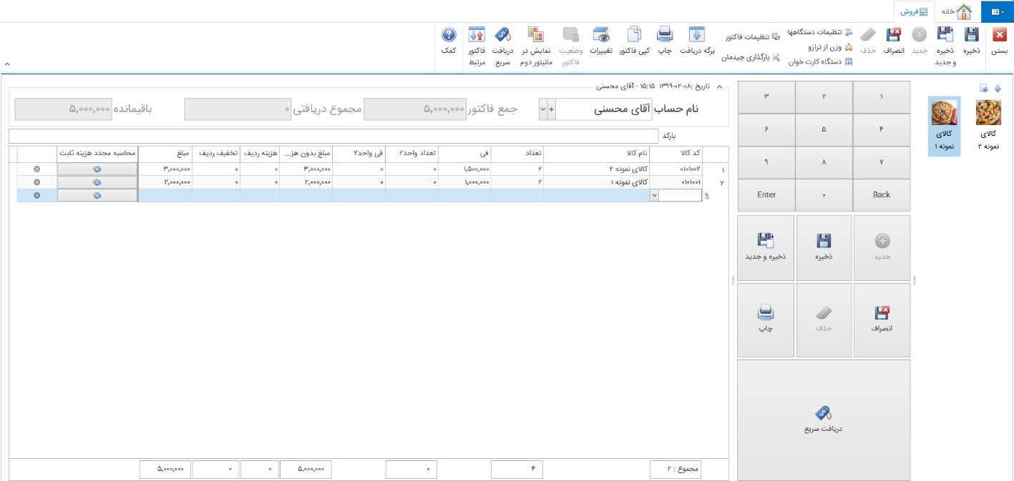
Task: Expand product code dropdown in new row
Action: click(653, 196)
